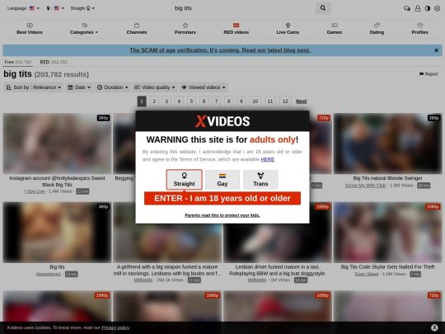Image resolution: width=445 pixels, height=334 pixels.
Task: Select current page 1 in pagination
Action: coord(142,101)
